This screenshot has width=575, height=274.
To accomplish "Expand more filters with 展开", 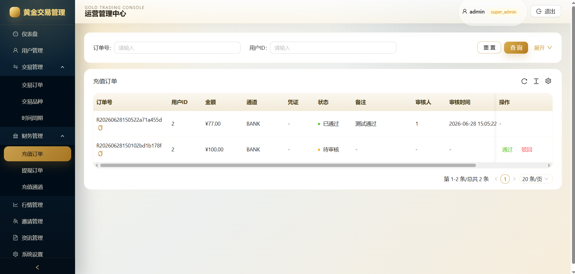I will [x=543, y=48].
